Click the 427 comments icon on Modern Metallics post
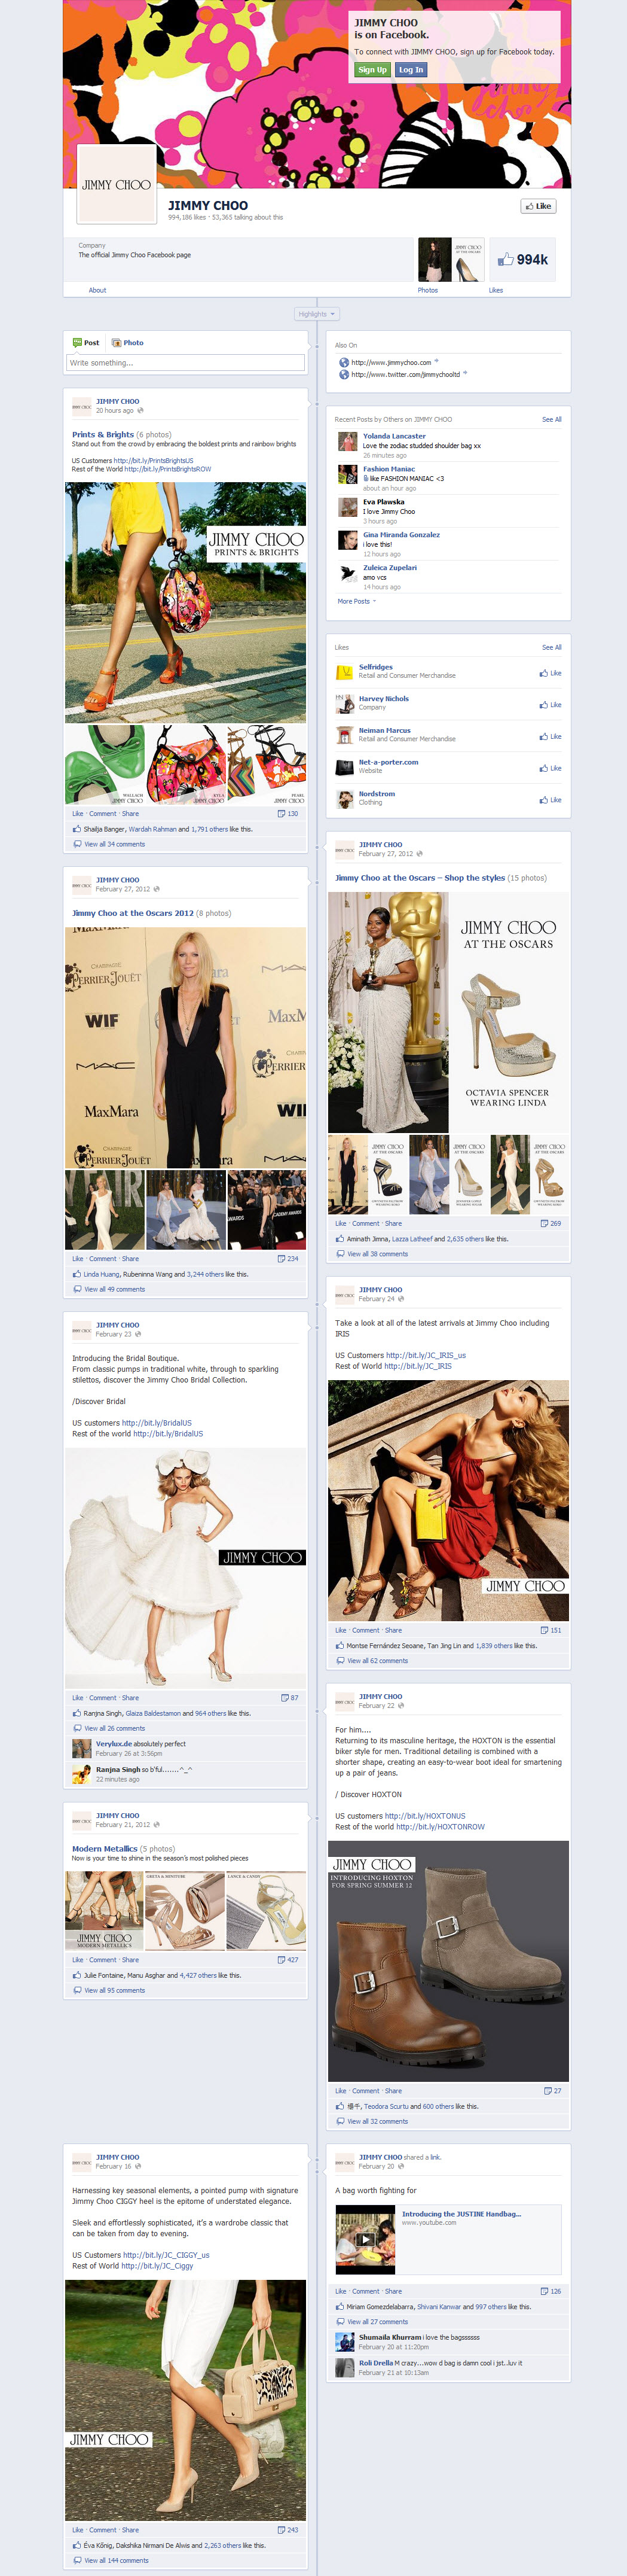The width and height of the screenshot is (627, 2576). click(282, 1959)
